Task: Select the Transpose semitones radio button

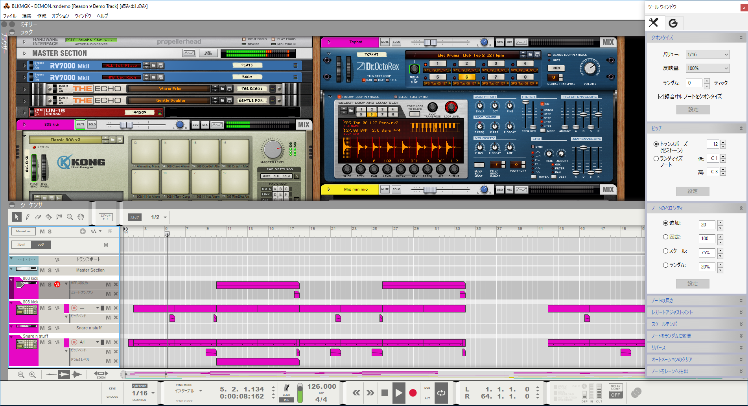Action: (656, 144)
